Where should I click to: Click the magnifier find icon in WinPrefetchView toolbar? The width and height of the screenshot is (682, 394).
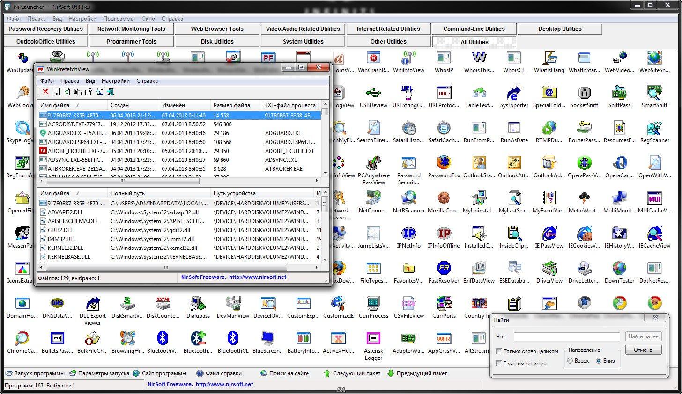point(100,92)
